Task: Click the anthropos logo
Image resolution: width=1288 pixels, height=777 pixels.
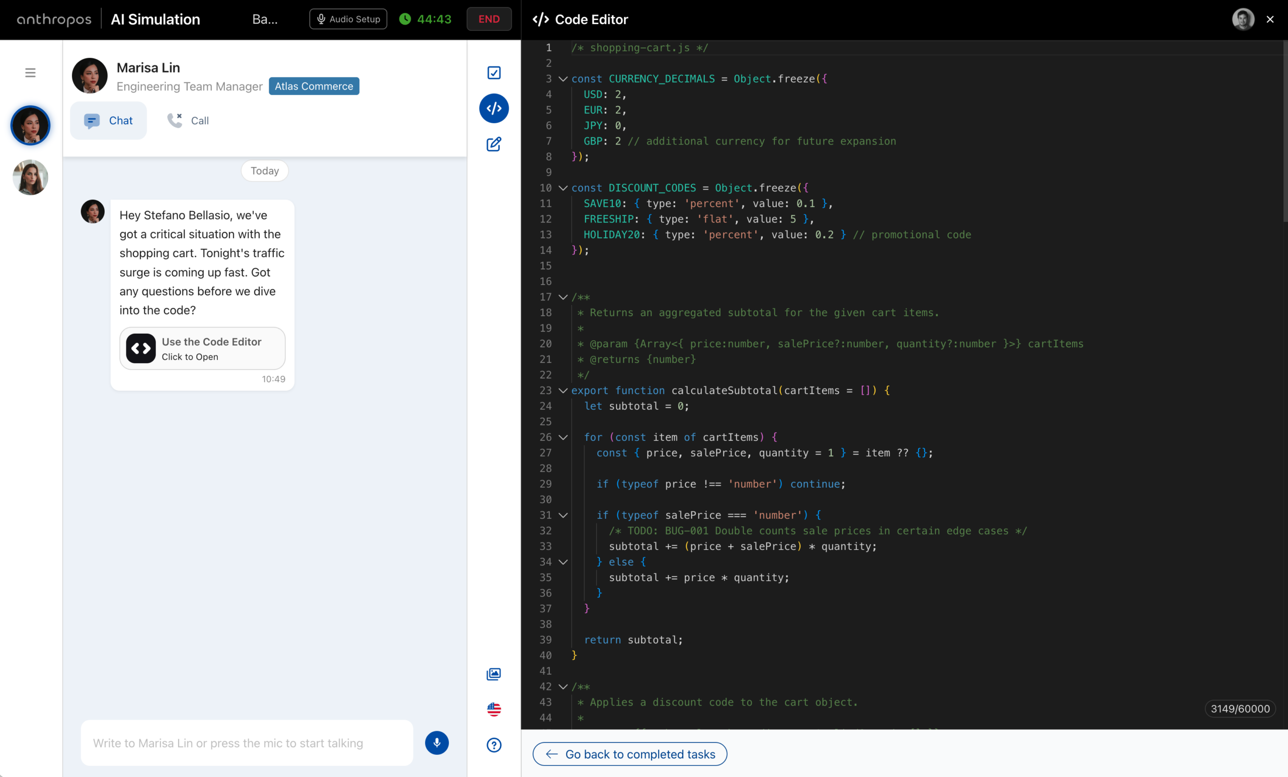Action: tap(54, 19)
